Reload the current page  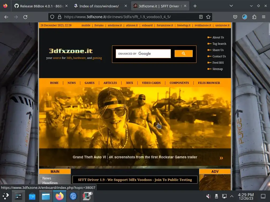[x=25, y=17]
